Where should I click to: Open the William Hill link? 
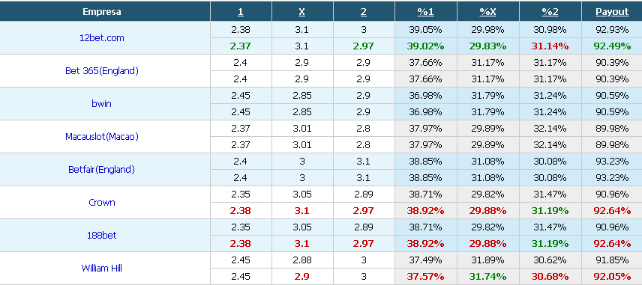(101, 269)
